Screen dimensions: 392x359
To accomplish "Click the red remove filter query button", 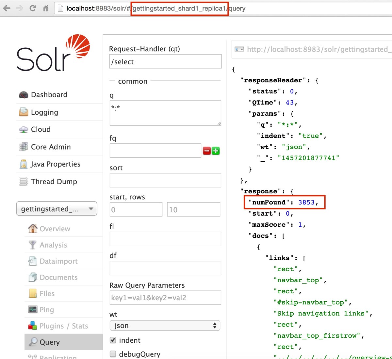I will pyautogui.click(x=207, y=151).
